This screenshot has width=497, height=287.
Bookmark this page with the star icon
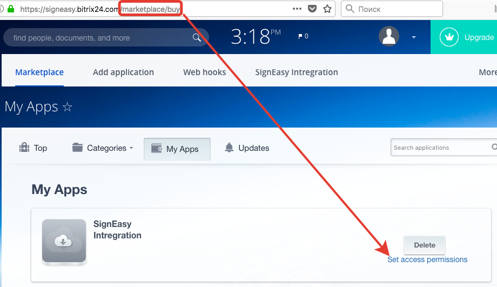click(x=327, y=9)
